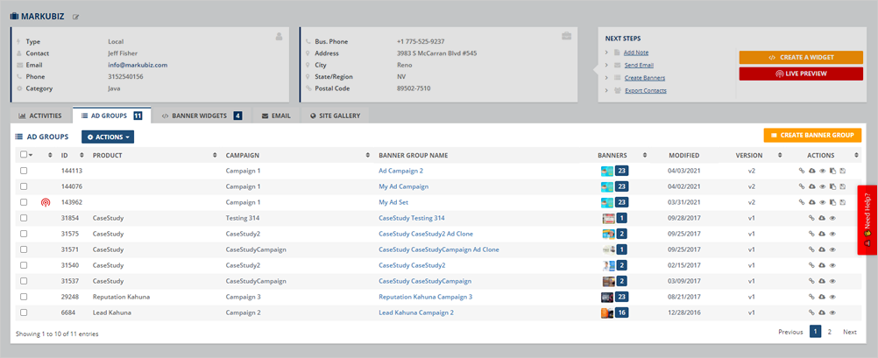Click banner thumbnail for CaseStudy Testing 314
Viewport: 878px width, 358px height.
coord(607,218)
